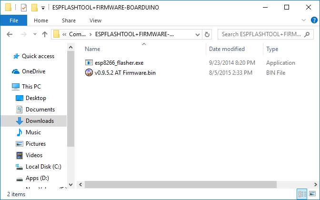
Task: Open OneDrive in navigation pane
Action: point(34,71)
